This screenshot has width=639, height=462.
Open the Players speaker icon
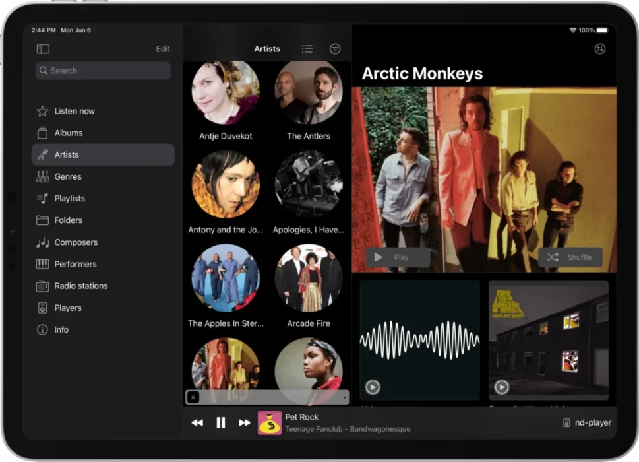42,308
